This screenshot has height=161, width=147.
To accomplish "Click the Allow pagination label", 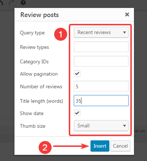I will (x=39, y=74).
